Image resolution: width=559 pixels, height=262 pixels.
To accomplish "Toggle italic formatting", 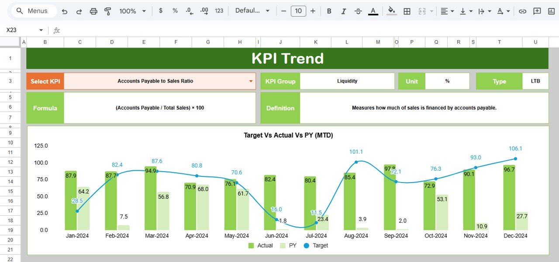I will pyautogui.click(x=343, y=11).
